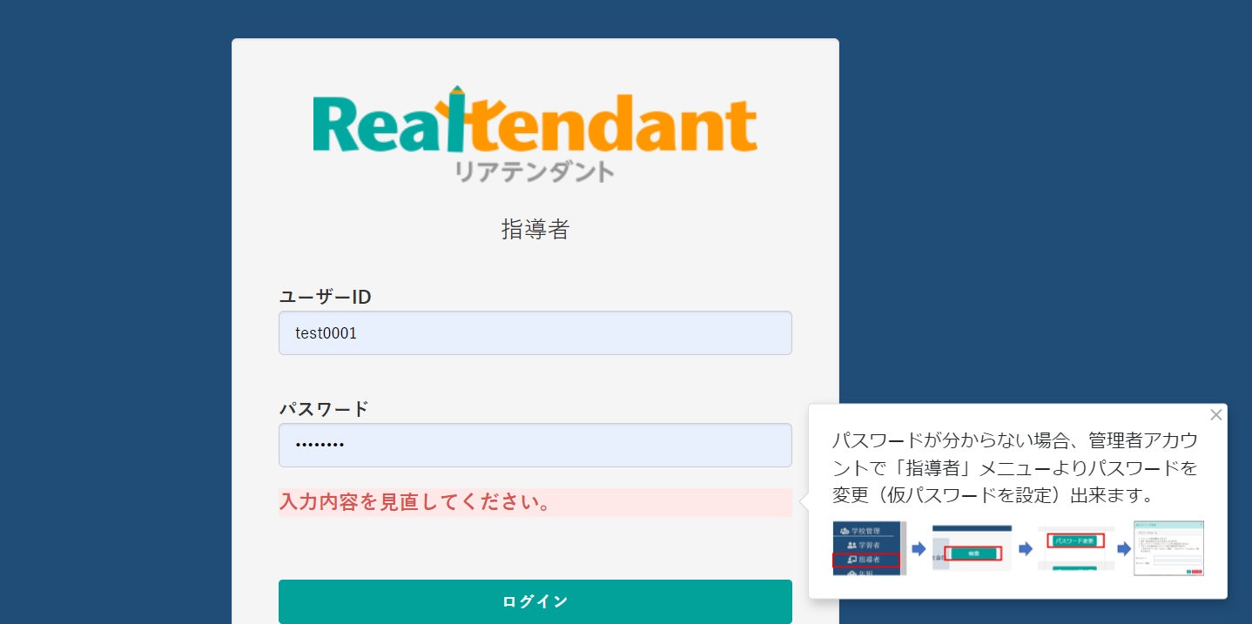This screenshot has width=1252, height=624.
Task: Click the パスワード label
Action: [x=324, y=409]
